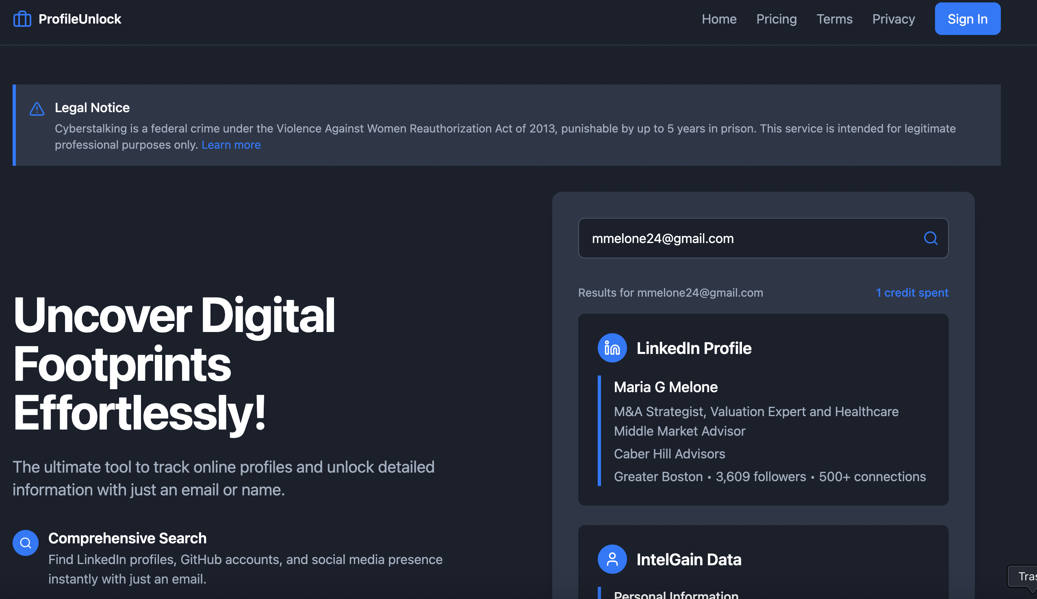
Task: Click the Greater Boston followers line
Action: tap(770, 476)
